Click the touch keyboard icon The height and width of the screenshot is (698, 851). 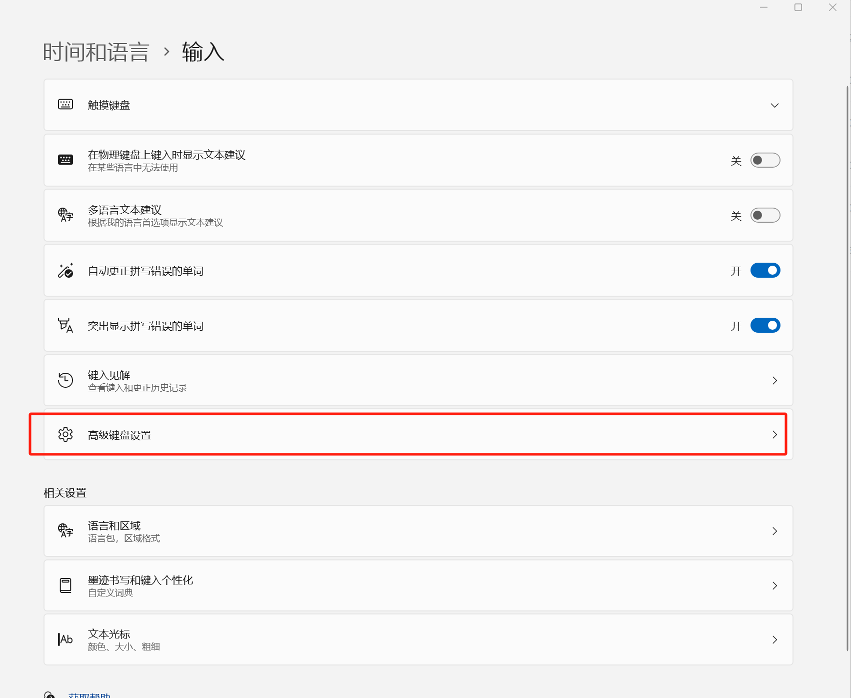[65, 105]
